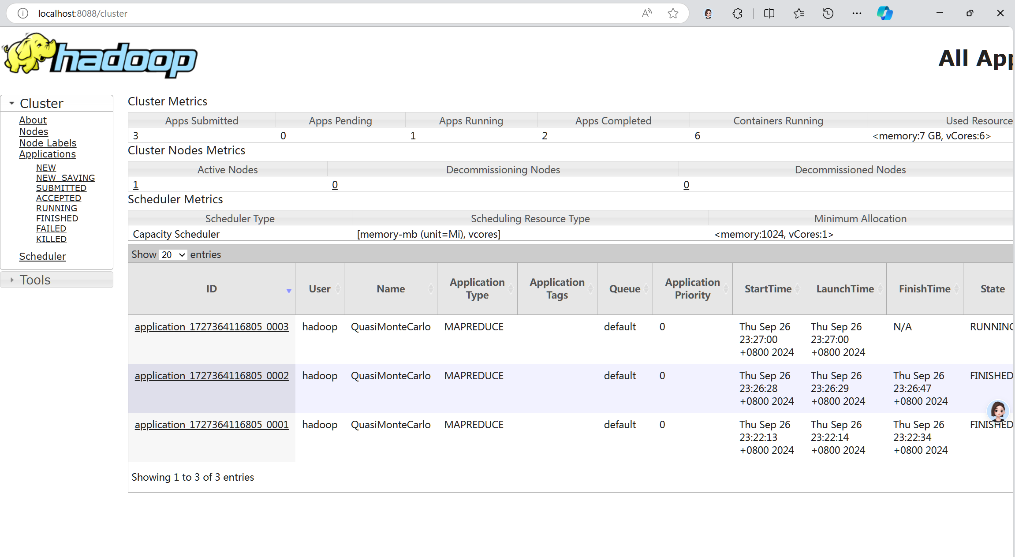This screenshot has height=557, width=1015.
Task: Filter applications by SUBMITTED state
Action: (x=61, y=188)
